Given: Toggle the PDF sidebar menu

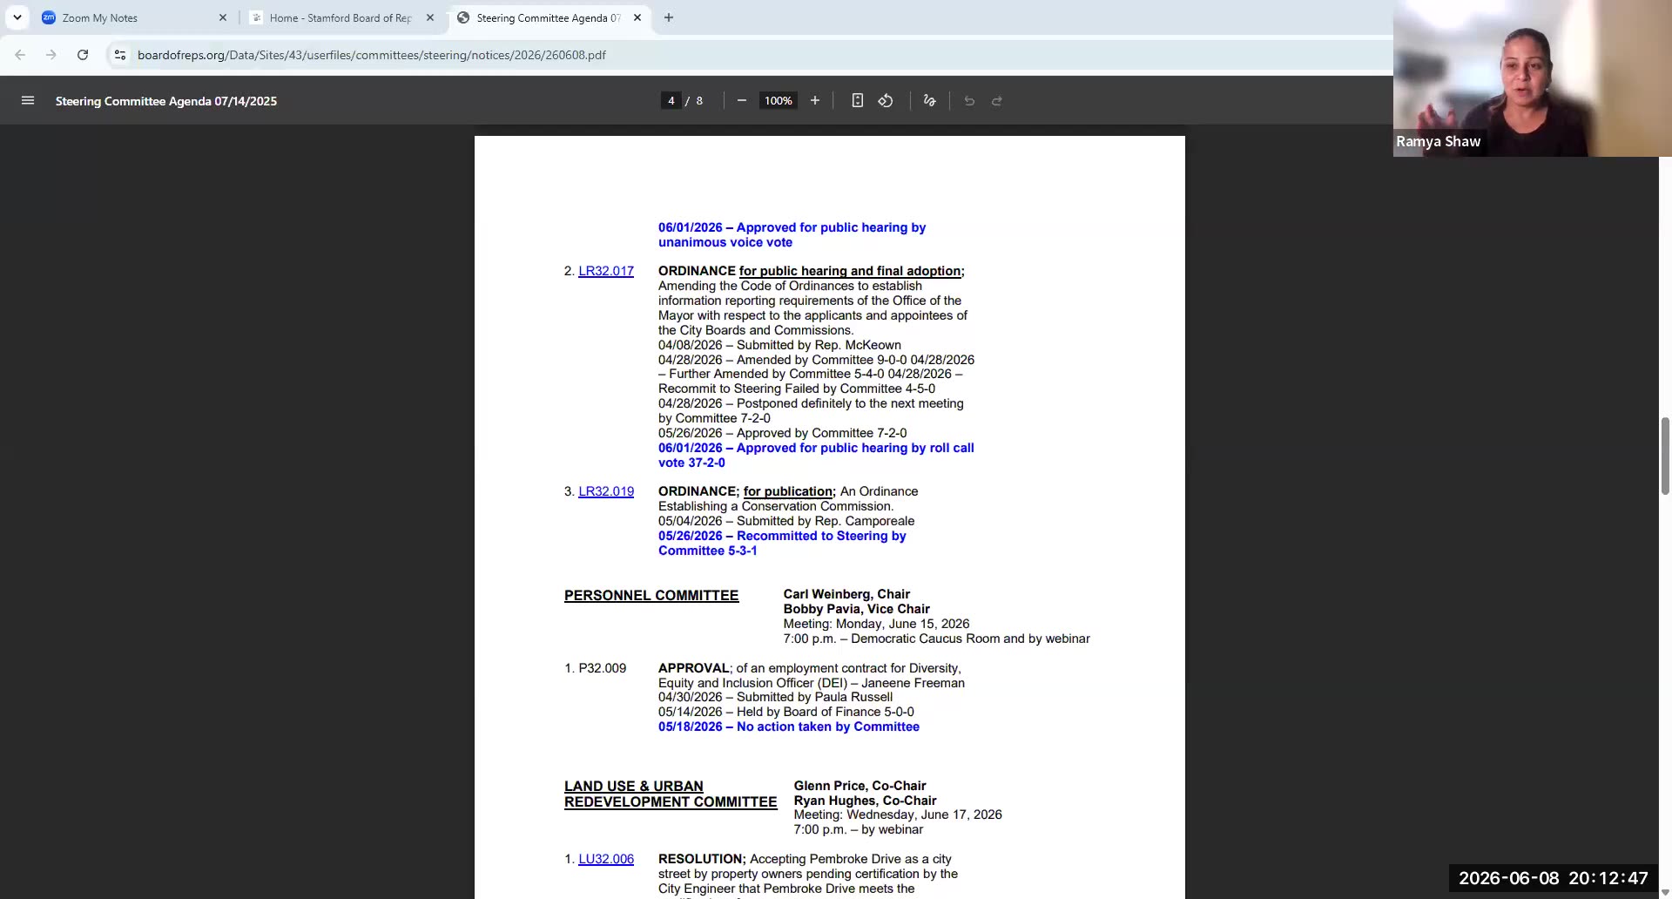Looking at the screenshot, I should pyautogui.click(x=28, y=101).
